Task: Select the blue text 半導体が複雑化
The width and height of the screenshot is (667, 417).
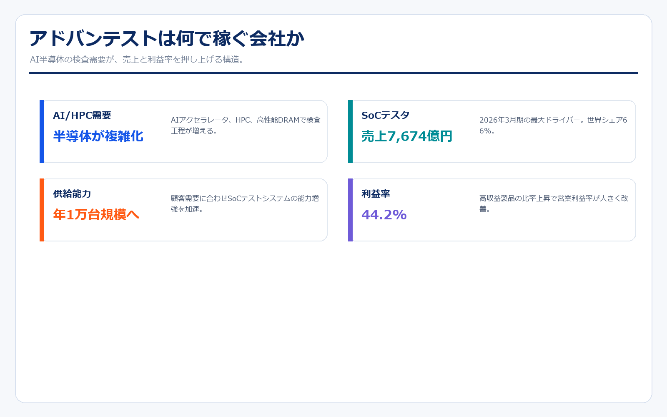Action: [98, 136]
